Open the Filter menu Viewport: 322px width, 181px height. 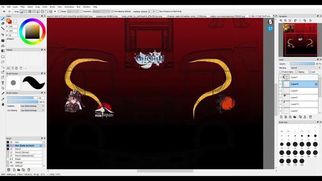pyautogui.click(x=23, y=7)
